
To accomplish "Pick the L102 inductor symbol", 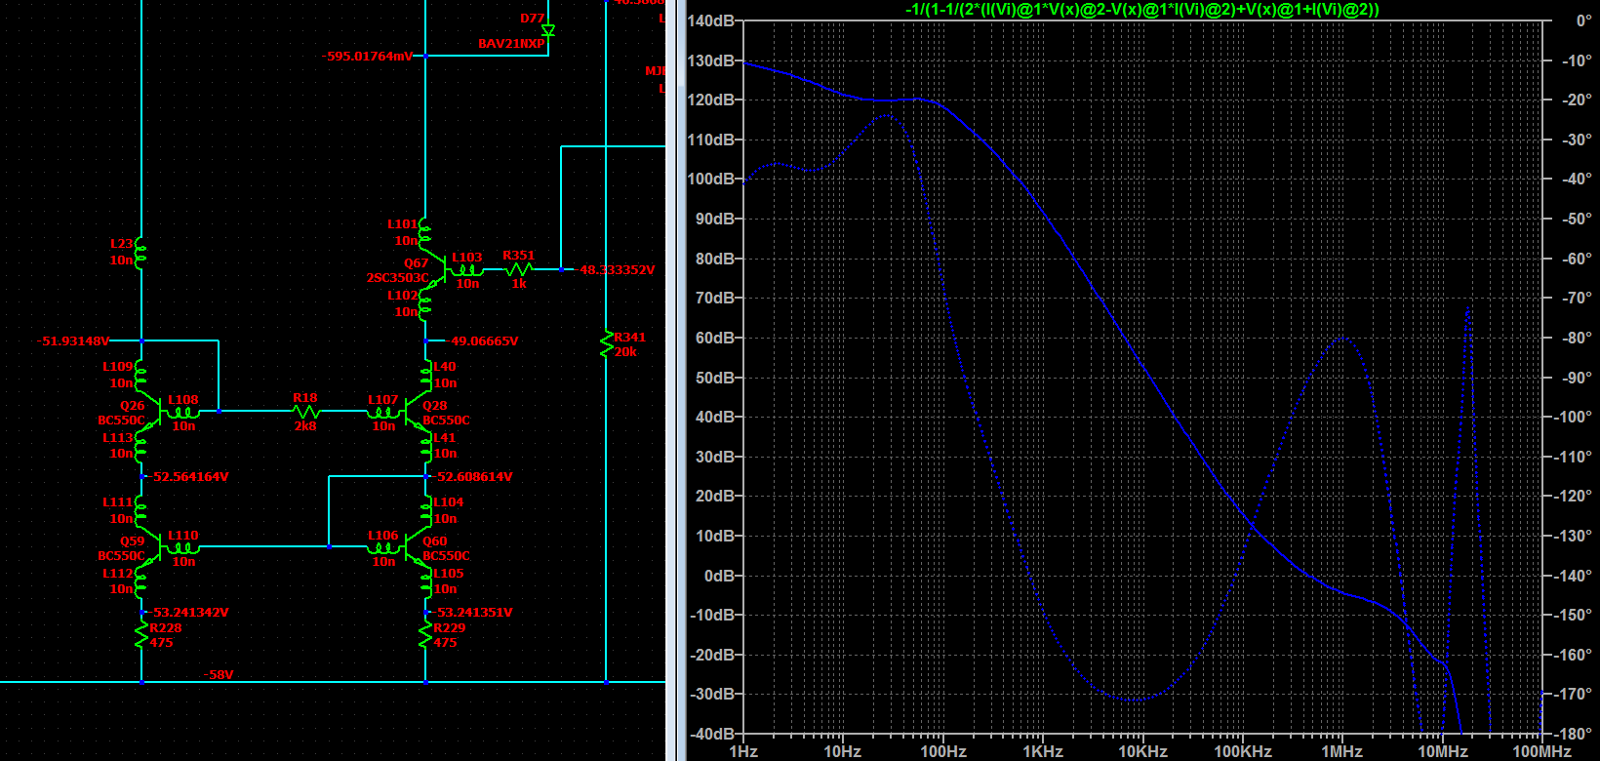I will (x=424, y=303).
